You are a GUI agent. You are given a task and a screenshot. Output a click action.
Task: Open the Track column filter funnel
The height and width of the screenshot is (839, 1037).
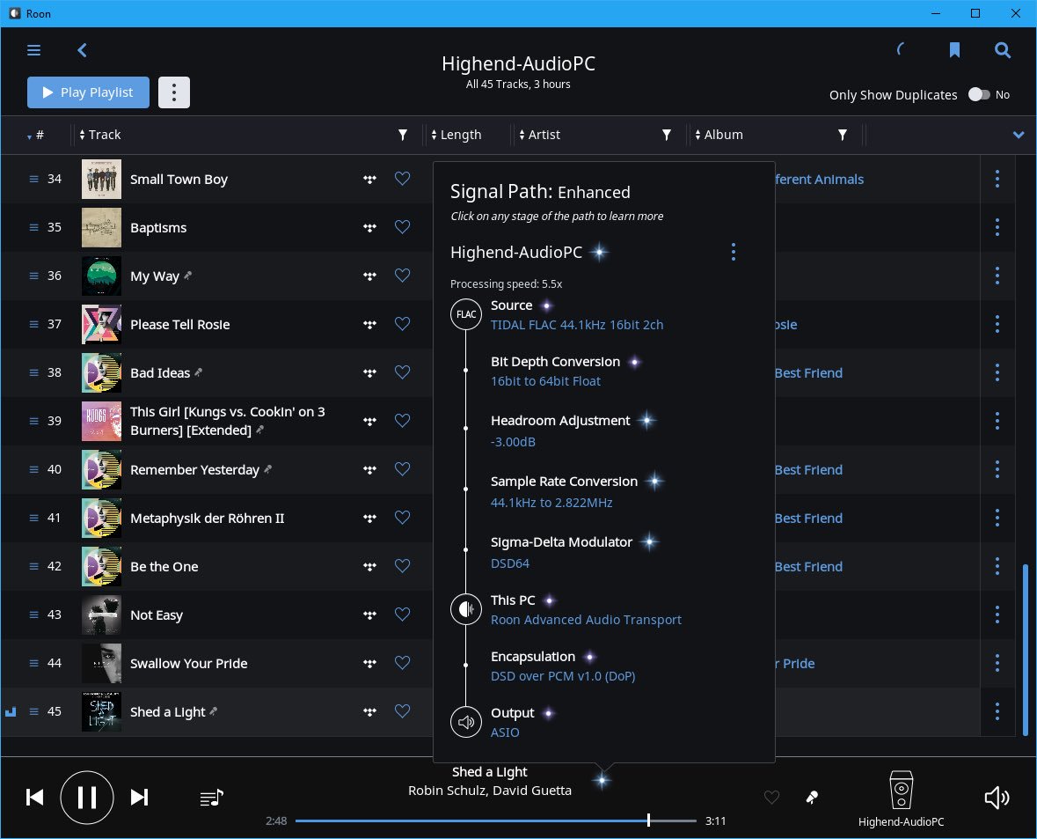click(x=403, y=135)
